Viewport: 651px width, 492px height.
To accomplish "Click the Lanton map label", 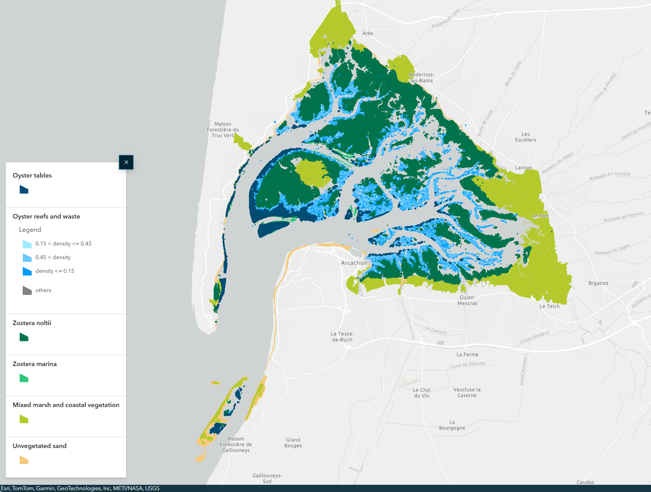I will click(x=524, y=168).
